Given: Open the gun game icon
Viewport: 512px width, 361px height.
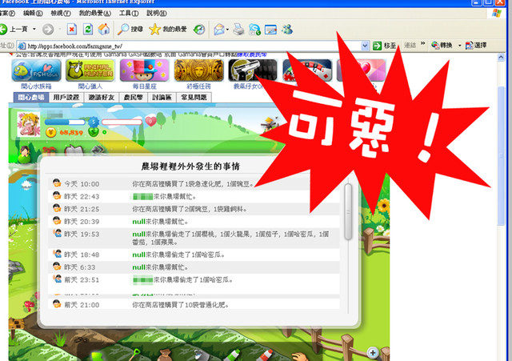Looking at the screenshot, I should [x=253, y=70].
